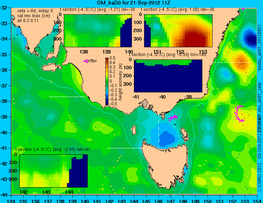Click the 'height anomaly (m)' color bar label
The image size is (263, 203).
click(120, 82)
